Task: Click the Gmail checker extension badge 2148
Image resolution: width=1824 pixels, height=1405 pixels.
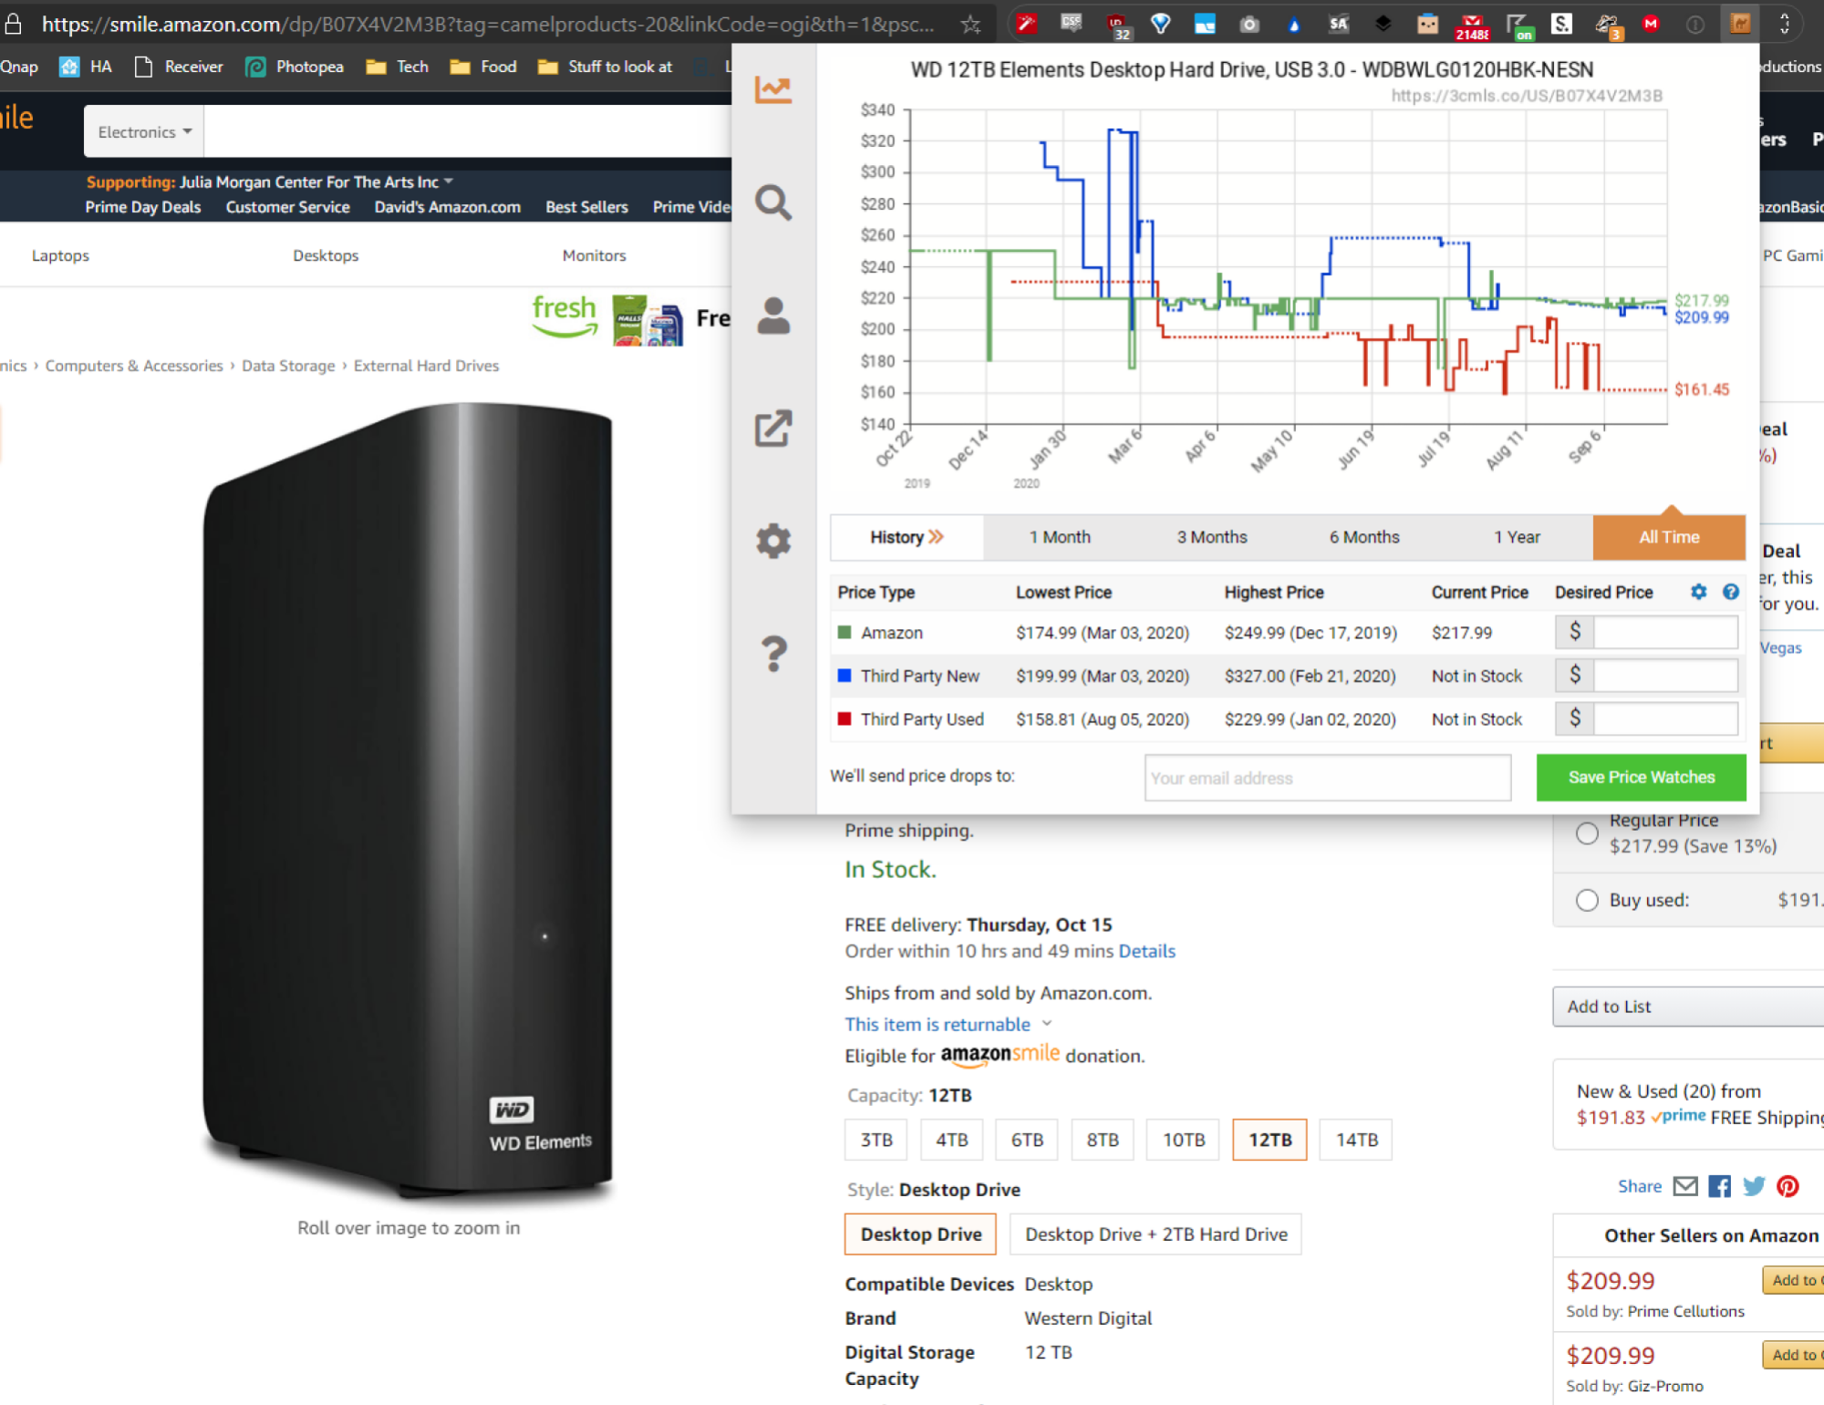Action: (1472, 26)
